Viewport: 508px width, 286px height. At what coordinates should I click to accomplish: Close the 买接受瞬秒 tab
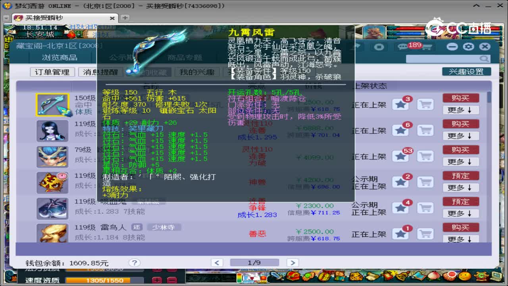click(x=112, y=18)
